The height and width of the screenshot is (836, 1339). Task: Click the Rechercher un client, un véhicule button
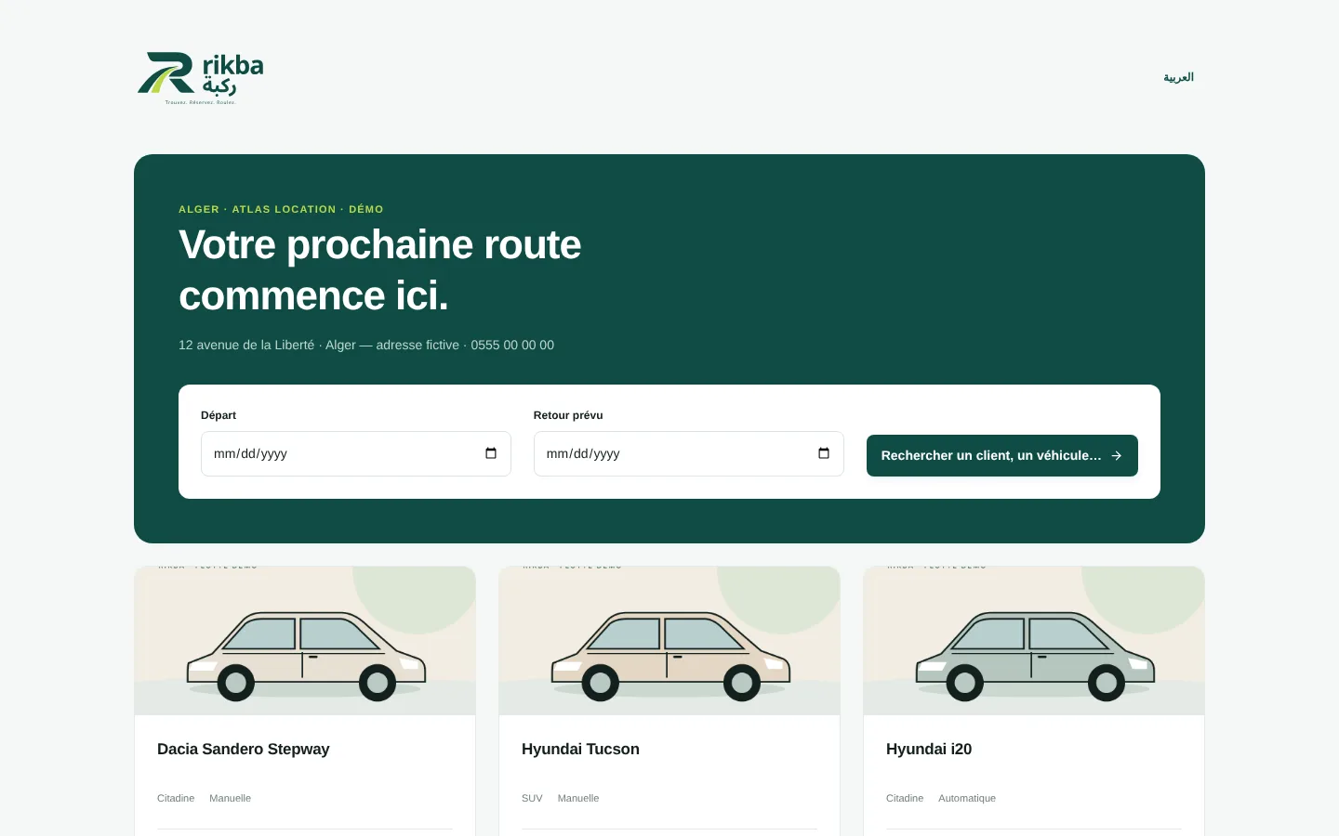[x=1002, y=455]
